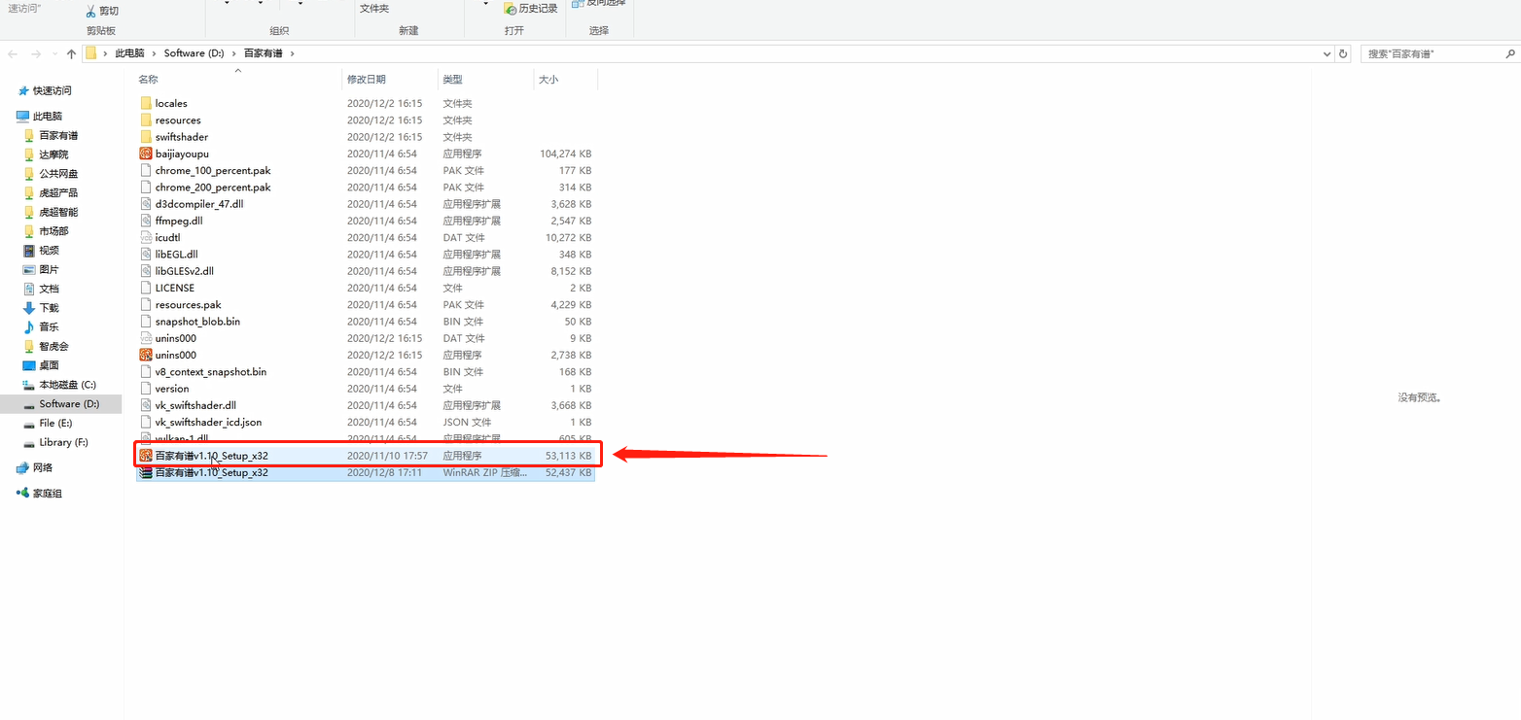Expand the chevron after 百家有谱 in breadcrumb

(x=292, y=53)
